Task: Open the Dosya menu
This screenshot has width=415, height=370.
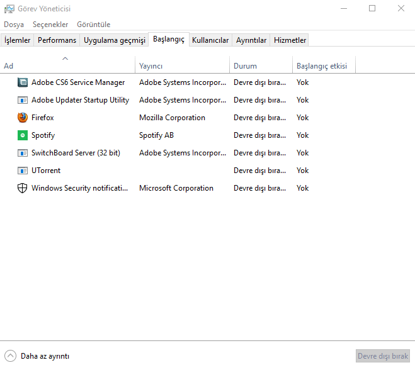Action: tap(14, 25)
